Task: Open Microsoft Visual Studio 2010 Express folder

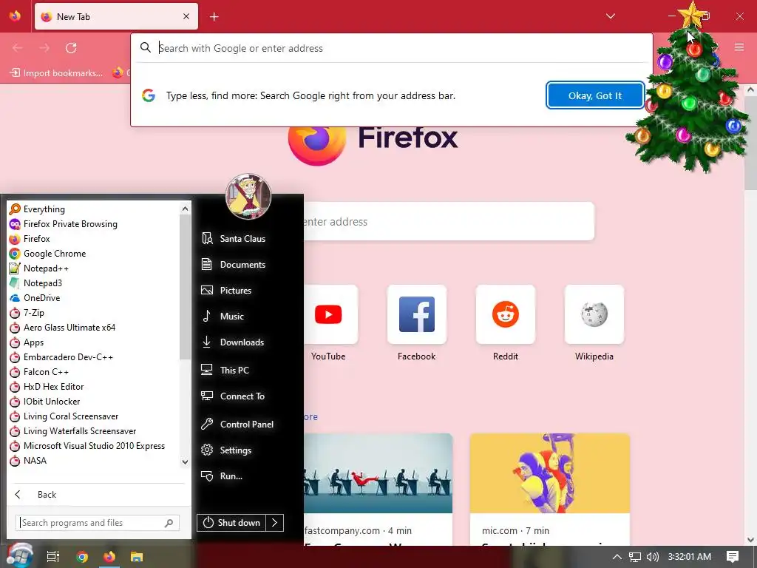Action: pyautogui.click(x=94, y=446)
